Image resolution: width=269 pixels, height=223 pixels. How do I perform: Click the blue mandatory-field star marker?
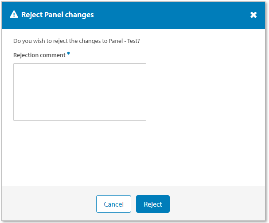[69, 54]
